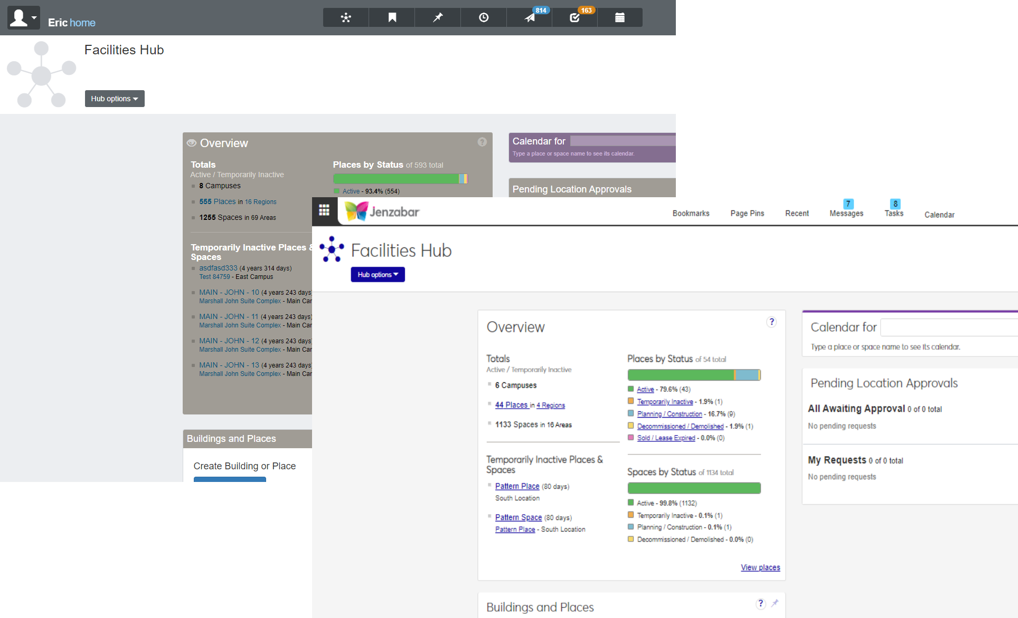Click the page pin icon in toolbar
Screen dimensions: 1018x618
pos(438,17)
